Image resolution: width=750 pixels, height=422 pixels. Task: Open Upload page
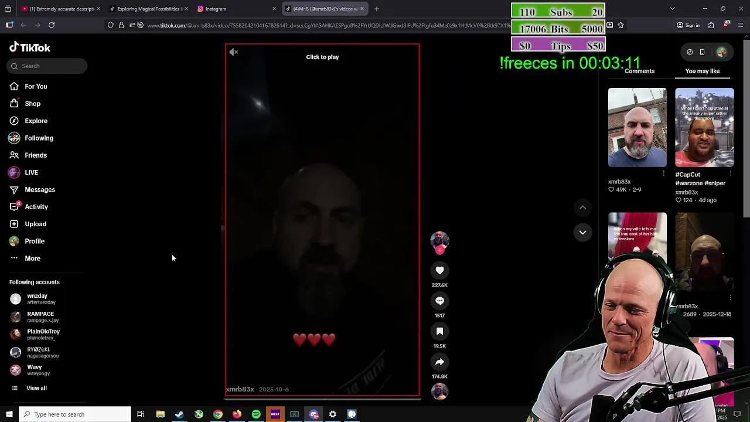[35, 224]
